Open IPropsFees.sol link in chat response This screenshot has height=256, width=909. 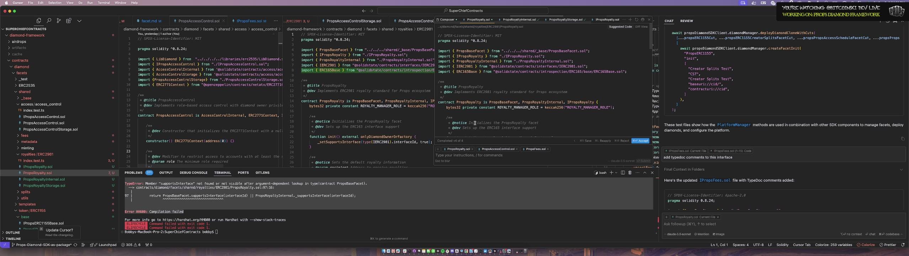tap(714, 181)
